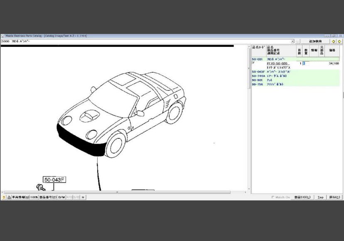Select row 99-756 フランジ ボルト
This screenshot has height=241, width=344.
tap(295, 84)
